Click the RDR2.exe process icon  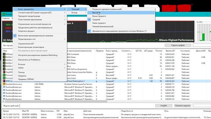click(4, 81)
